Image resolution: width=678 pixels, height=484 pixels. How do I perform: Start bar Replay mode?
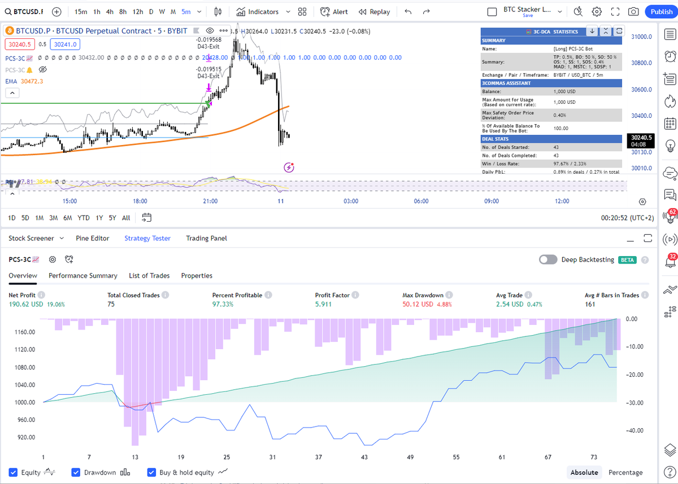click(x=375, y=11)
